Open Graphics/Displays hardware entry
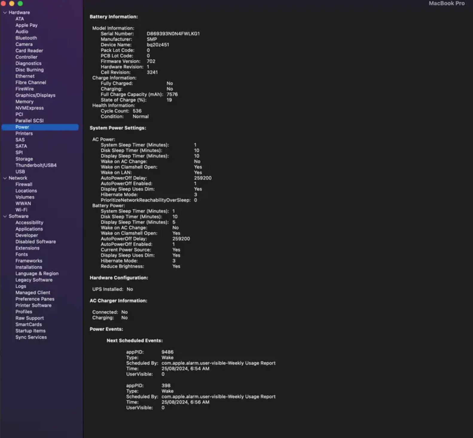Image resolution: width=473 pixels, height=438 pixels. click(x=35, y=95)
